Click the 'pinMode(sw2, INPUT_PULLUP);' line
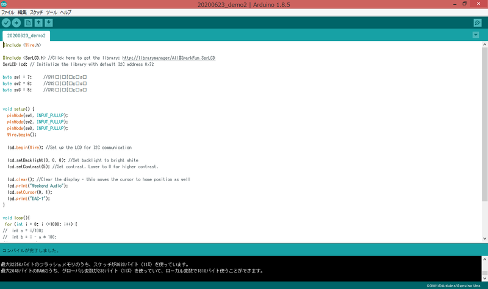Viewport: 488px width, 289px height. [x=37, y=122]
